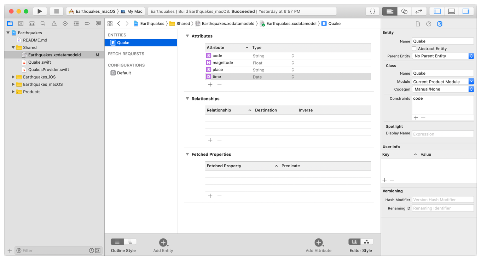
Task: Show the Issue navigator warning icon
Action: coord(54,24)
